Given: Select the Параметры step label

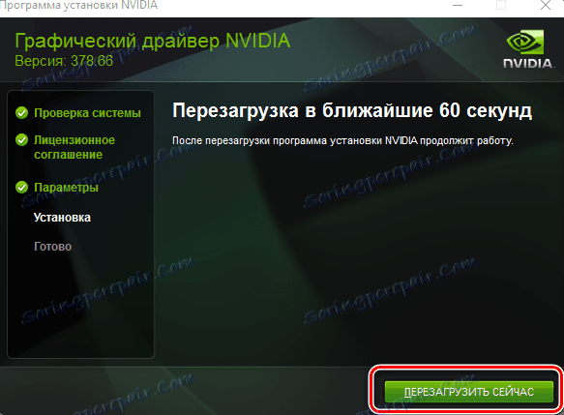Looking at the screenshot, I should point(66,188).
